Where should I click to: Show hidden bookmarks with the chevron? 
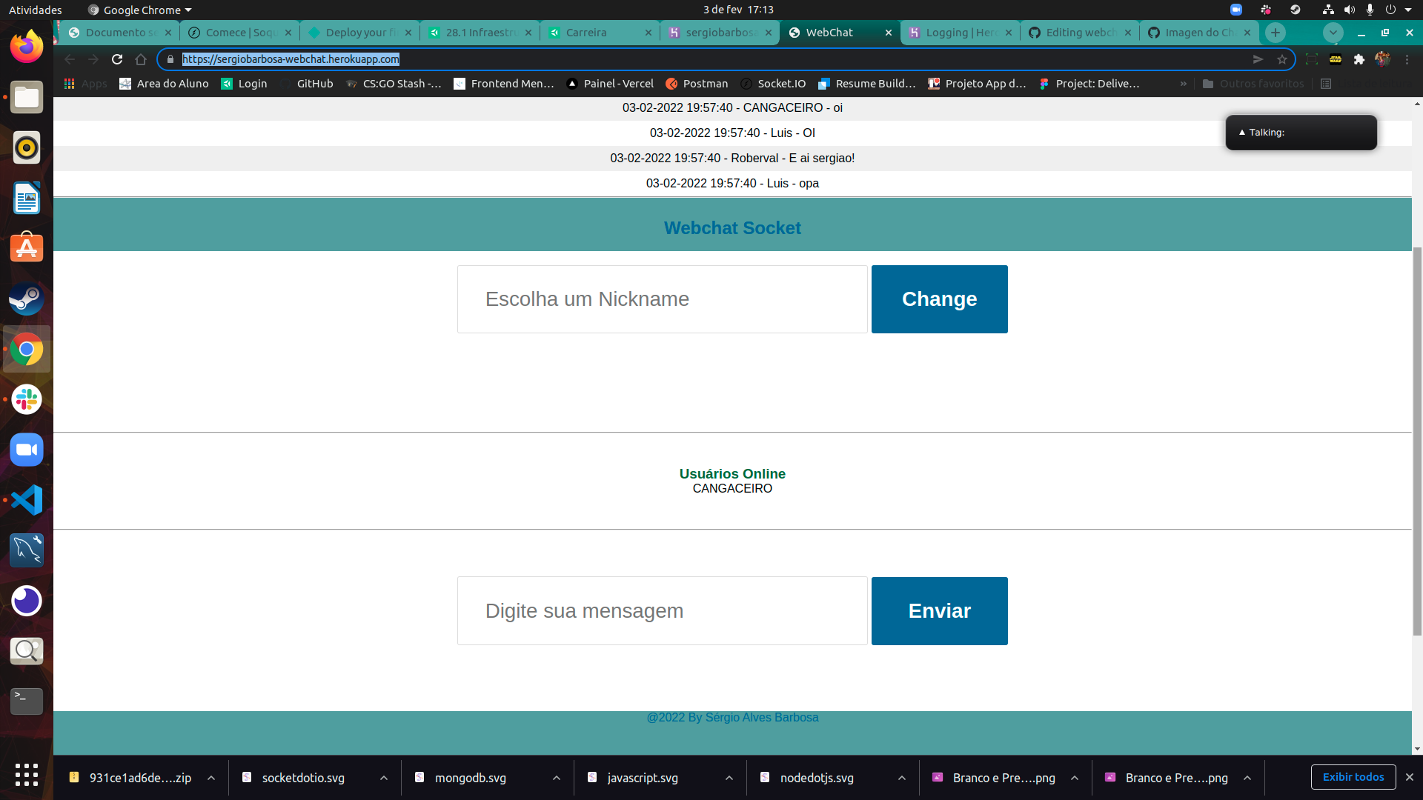[x=1184, y=84]
